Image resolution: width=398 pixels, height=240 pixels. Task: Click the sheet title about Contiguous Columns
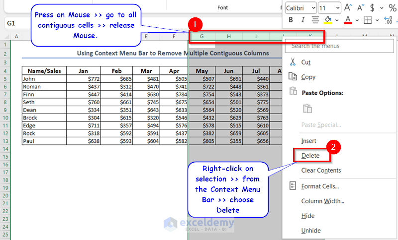pos(173,53)
